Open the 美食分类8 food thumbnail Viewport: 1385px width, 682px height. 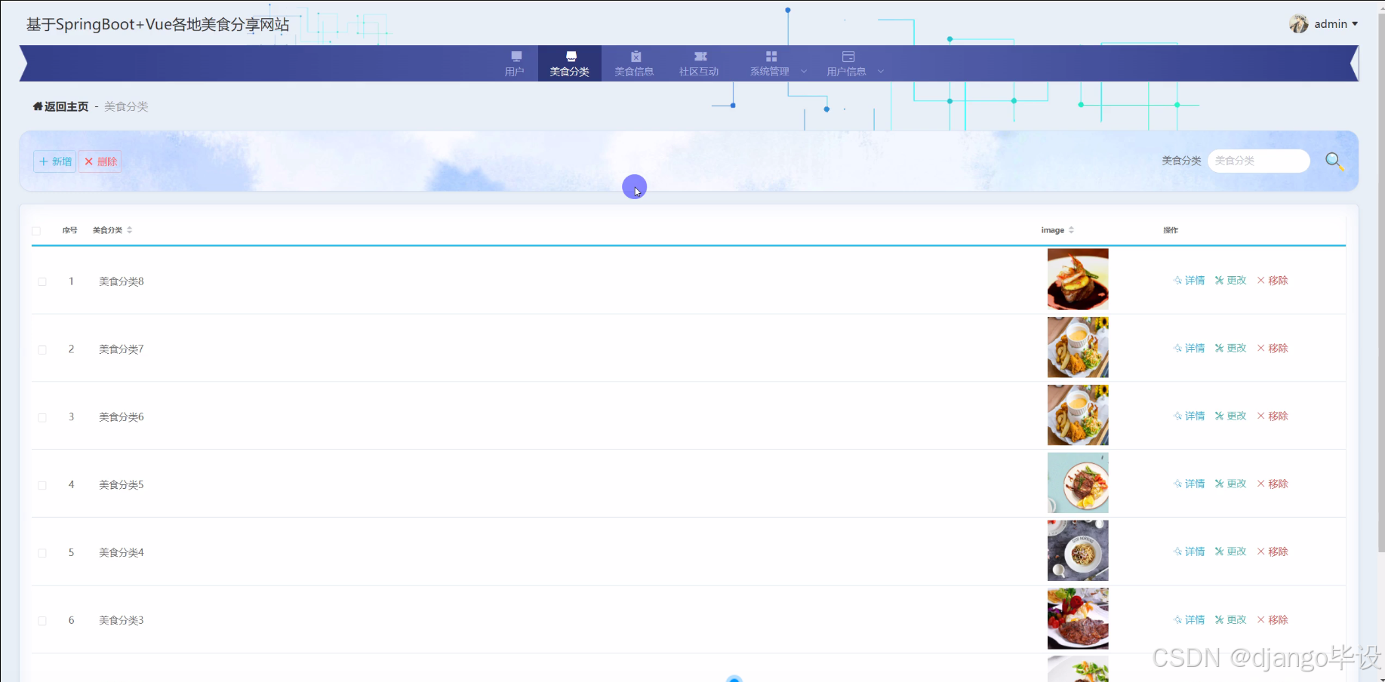(x=1078, y=279)
